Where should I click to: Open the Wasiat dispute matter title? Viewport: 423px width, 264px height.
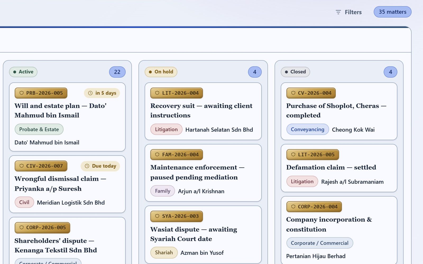click(194, 234)
